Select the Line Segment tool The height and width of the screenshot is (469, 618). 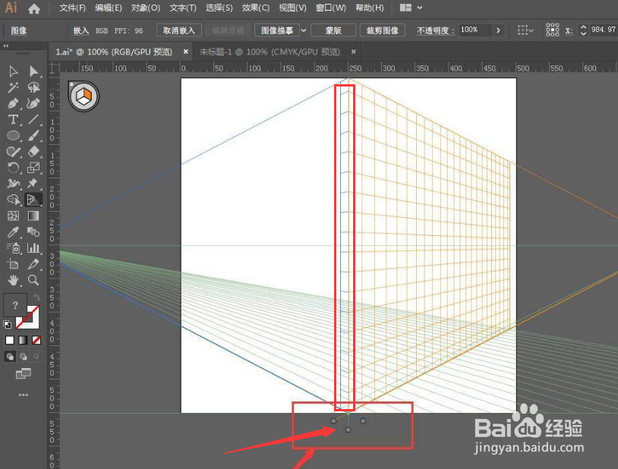pos(33,119)
